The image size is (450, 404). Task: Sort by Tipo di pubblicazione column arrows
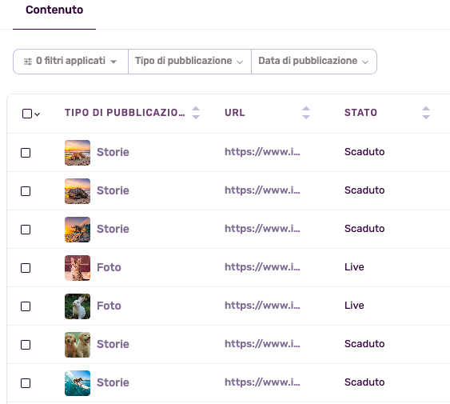tap(196, 113)
